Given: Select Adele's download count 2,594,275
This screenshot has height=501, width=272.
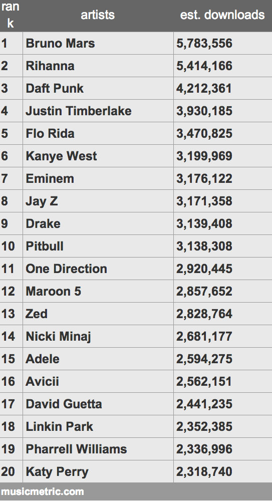Looking at the screenshot, I should pos(204,359).
